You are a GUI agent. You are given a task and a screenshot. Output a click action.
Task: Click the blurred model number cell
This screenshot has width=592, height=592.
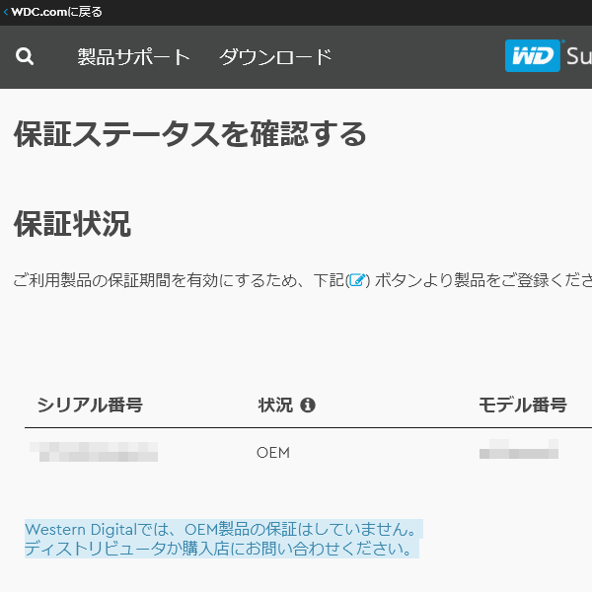pyautogui.click(x=519, y=449)
